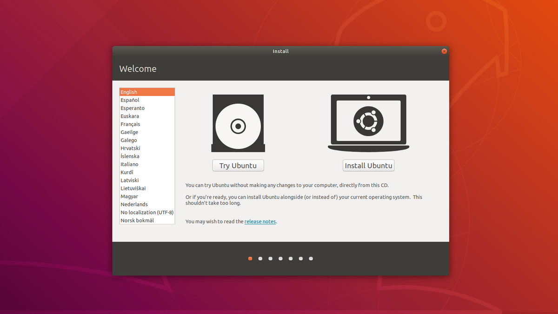Close the Install window
Image resolution: width=558 pixels, height=314 pixels.
(444, 51)
